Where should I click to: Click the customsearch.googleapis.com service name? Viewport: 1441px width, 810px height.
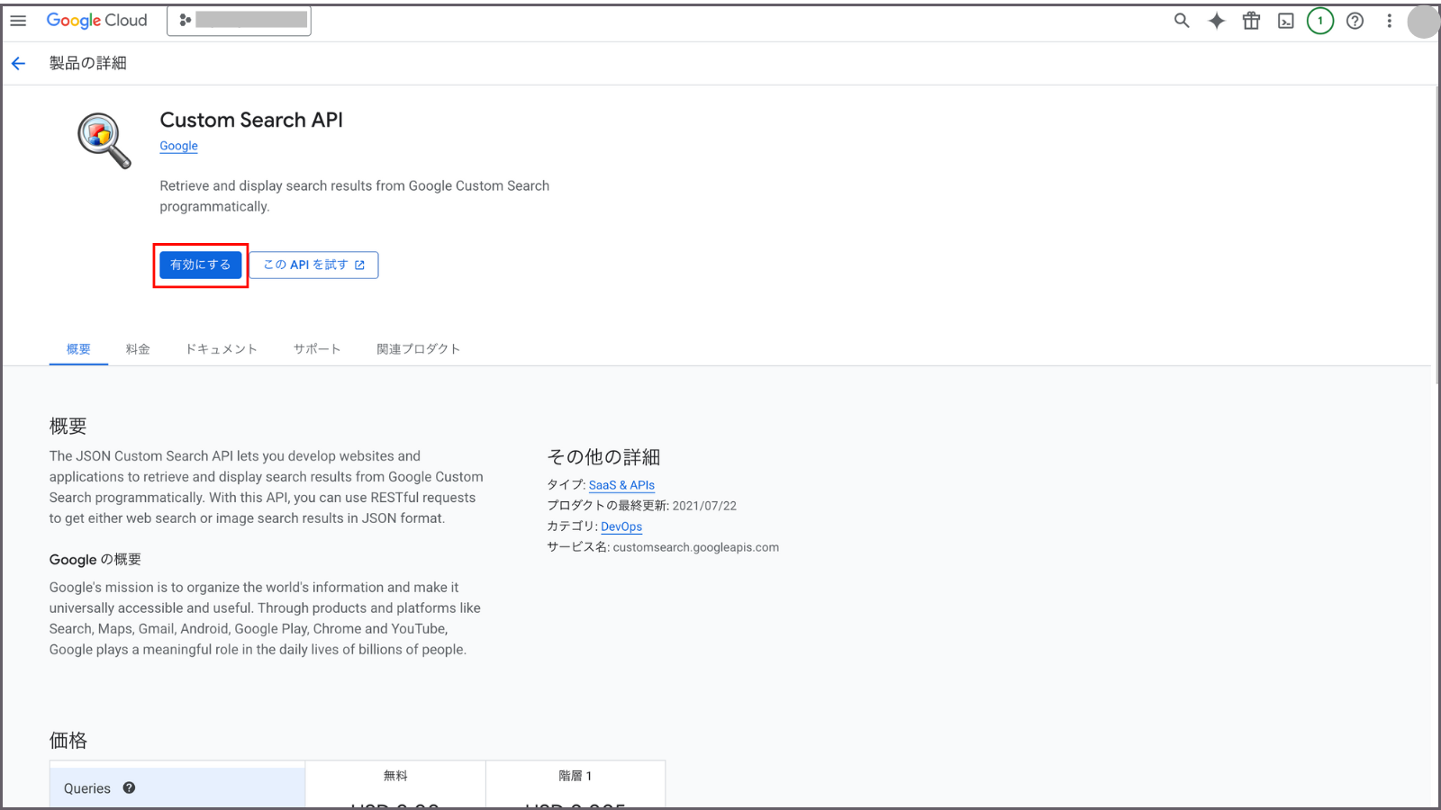696,547
